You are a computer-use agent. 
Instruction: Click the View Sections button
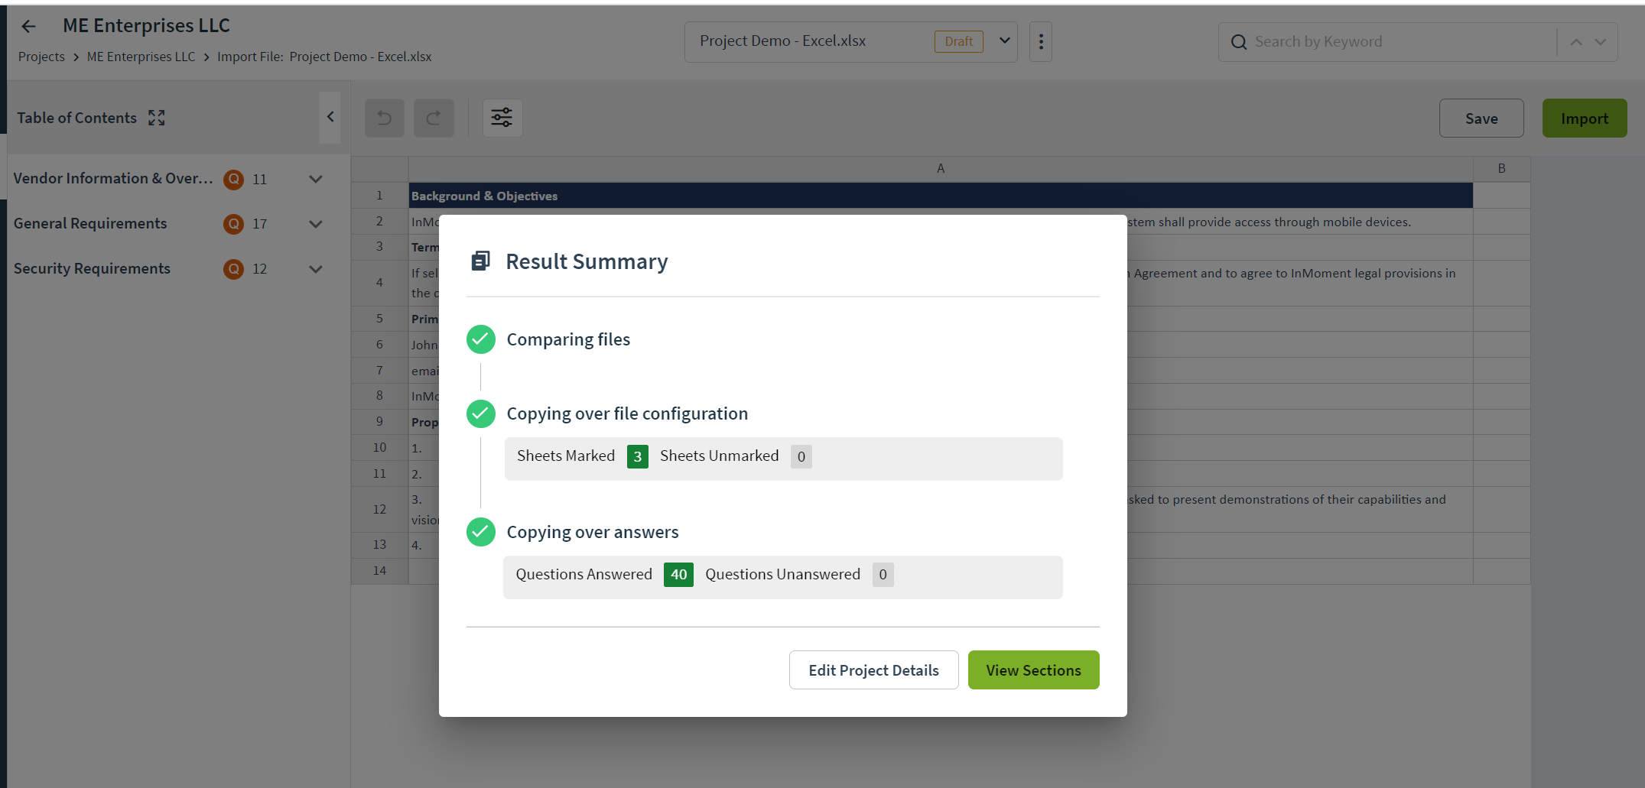[1033, 670]
